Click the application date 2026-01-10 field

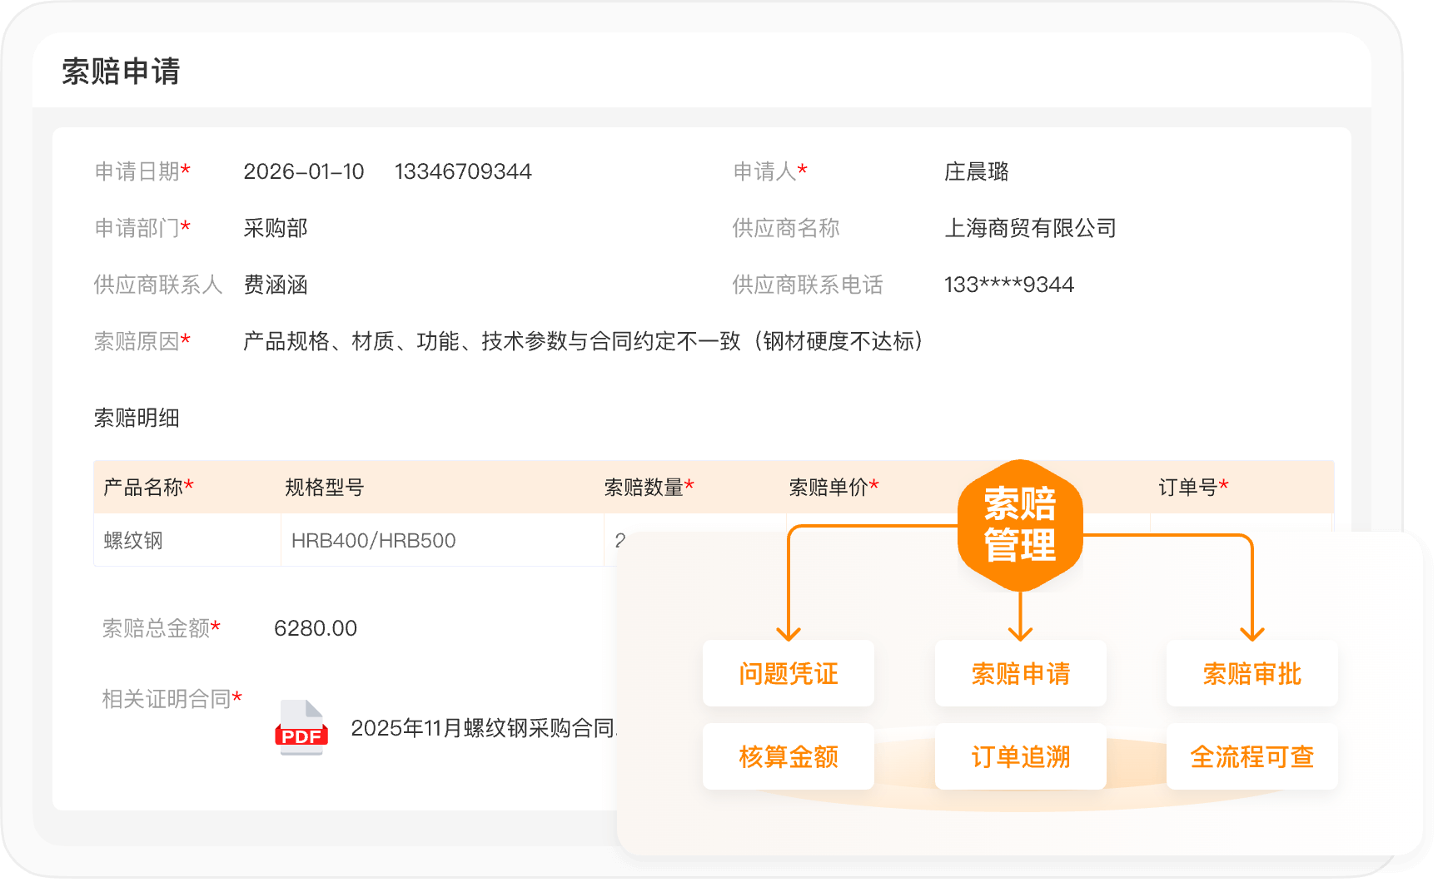304,171
